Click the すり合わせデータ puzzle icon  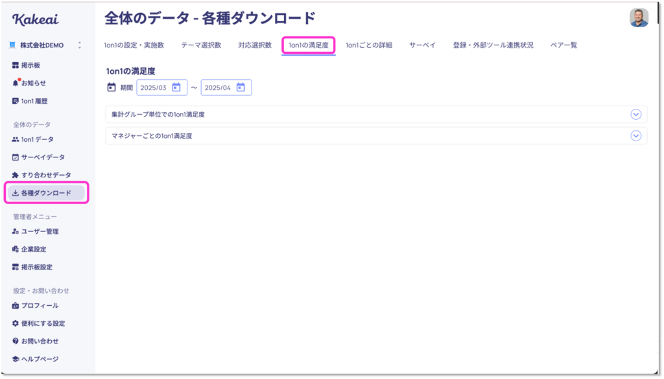point(16,175)
